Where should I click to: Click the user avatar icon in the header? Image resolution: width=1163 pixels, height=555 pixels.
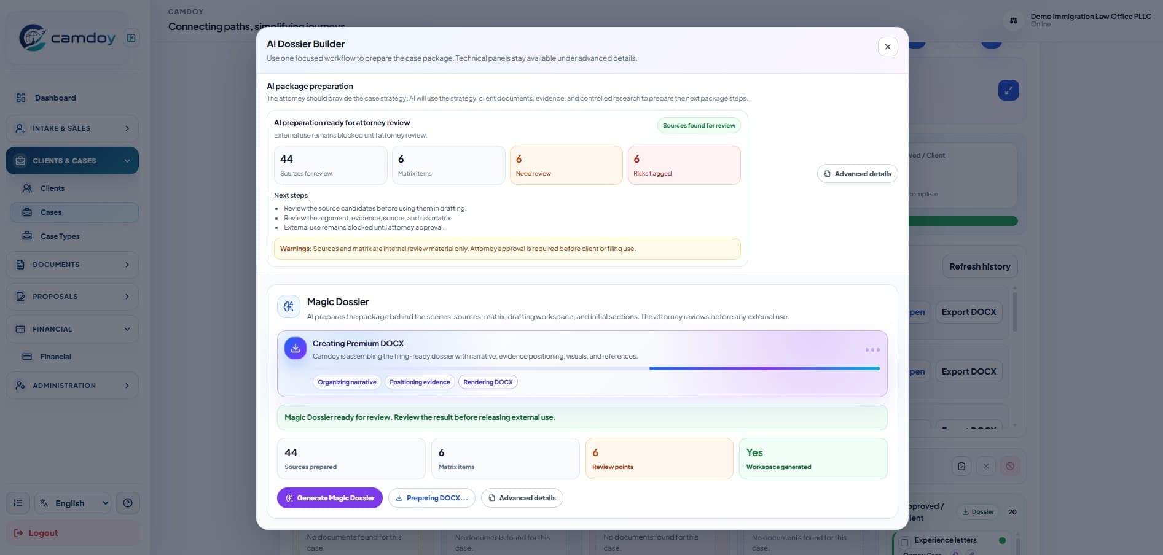click(1014, 21)
